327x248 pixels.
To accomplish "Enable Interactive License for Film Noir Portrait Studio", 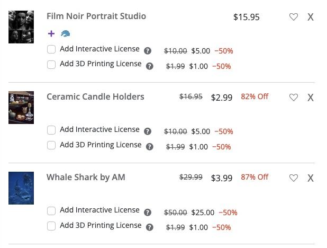I will pos(51,49).
